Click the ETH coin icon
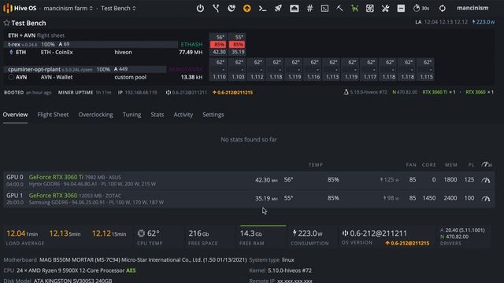This screenshot has height=283, width=504. [x=11, y=52]
